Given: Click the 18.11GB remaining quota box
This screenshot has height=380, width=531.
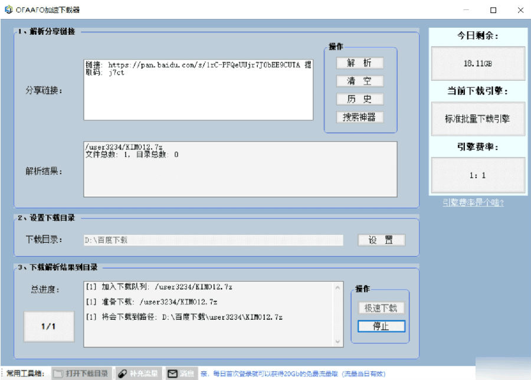Looking at the screenshot, I should pyautogui.click(x=478, y=63).
